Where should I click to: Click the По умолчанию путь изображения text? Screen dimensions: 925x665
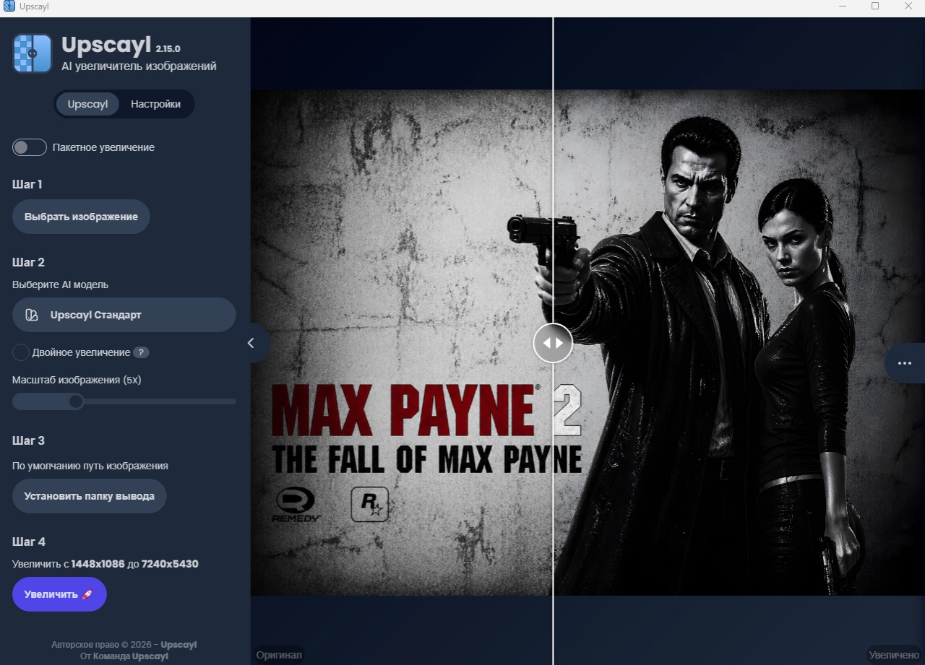point(90,466)
